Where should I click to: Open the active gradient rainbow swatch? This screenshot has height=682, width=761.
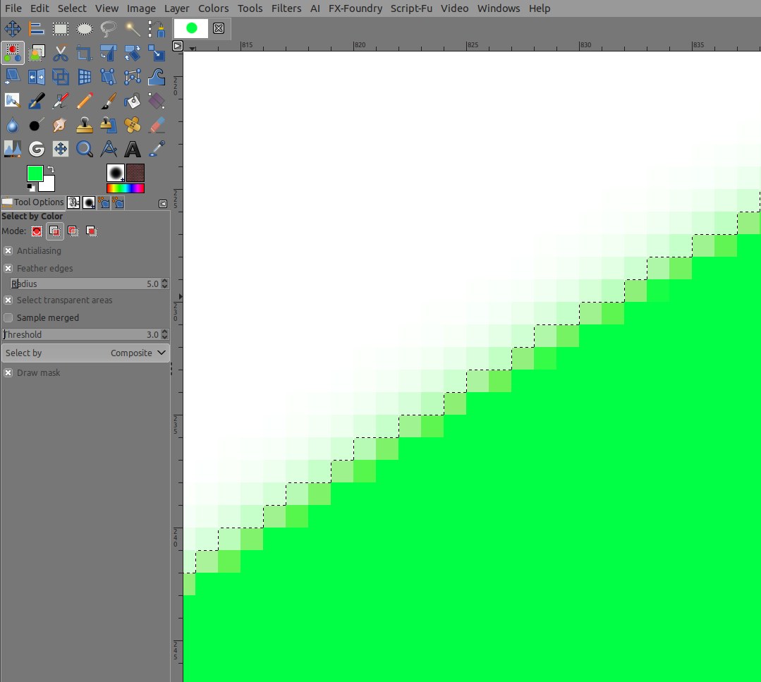[126, 188]
